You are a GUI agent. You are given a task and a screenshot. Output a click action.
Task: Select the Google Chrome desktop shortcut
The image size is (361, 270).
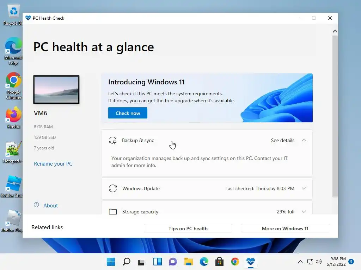coord(13,86)
